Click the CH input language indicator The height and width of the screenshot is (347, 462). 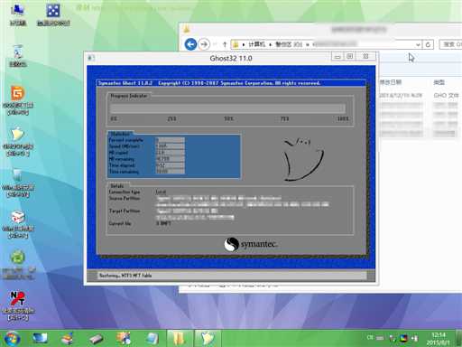[x=370, y=338]
